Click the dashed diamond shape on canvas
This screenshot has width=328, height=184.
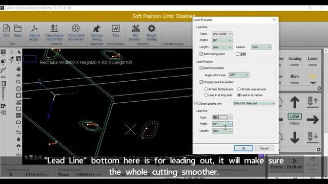coord(150,129)
